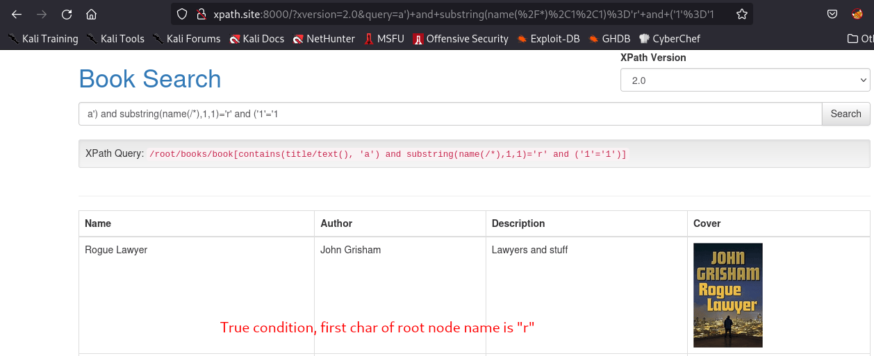Open the Kali Docs bookmark
Image resolution: width=874 pixels, height=356 pixels.
tap(256, 39)
